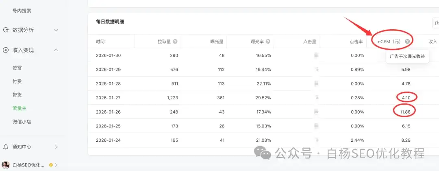439x171 pixels.
Task: Collapse the 收入变现 menu chevron
Action: point(56,50)
